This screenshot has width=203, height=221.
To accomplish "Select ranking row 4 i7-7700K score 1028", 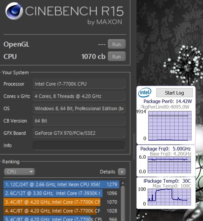I will tap(61, 210).
